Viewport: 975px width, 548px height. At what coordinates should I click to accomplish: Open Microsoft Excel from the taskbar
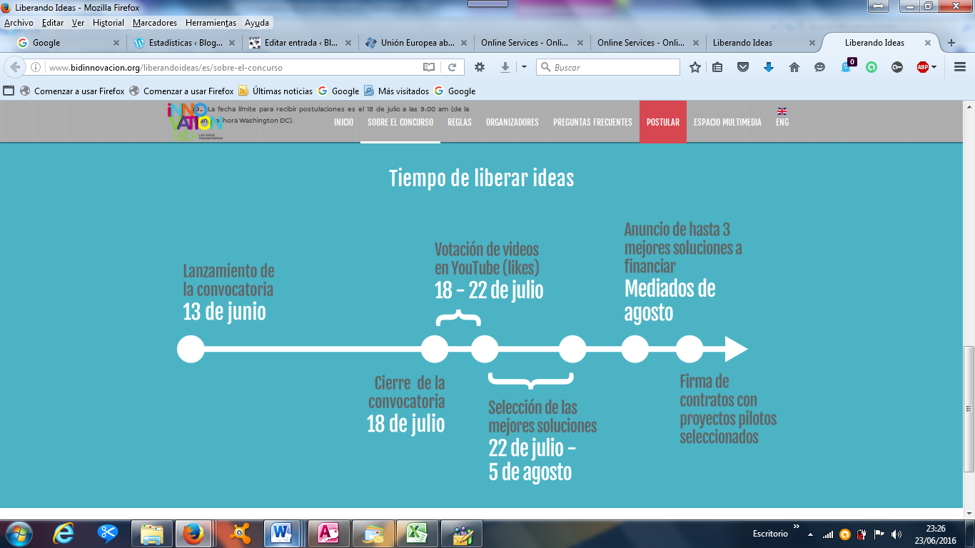[x=417, y=533]
